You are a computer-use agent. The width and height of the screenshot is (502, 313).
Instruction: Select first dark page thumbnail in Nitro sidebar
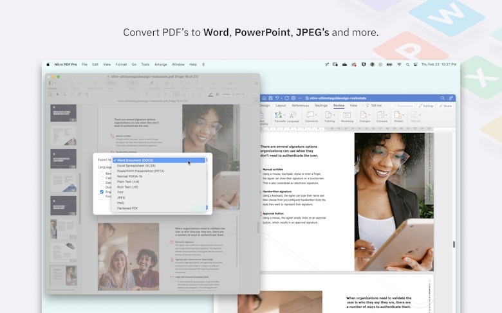tap(63, 113)
